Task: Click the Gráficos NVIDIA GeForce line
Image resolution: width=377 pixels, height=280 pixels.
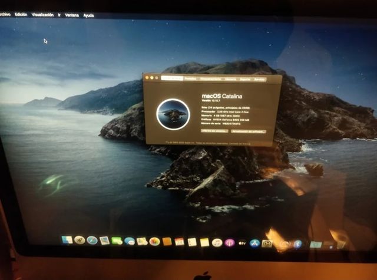Action: (x=225, y=120)
